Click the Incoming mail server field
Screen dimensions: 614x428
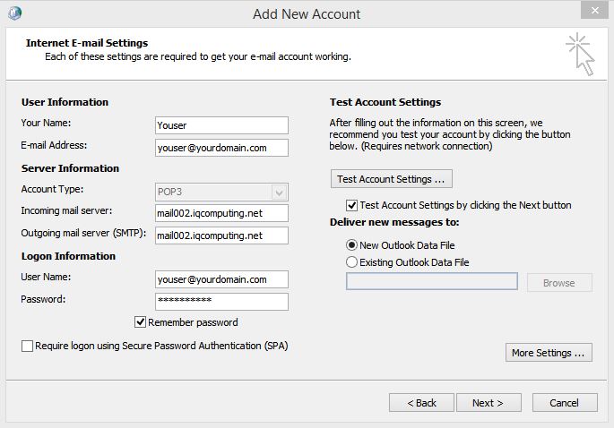[221, 213]
